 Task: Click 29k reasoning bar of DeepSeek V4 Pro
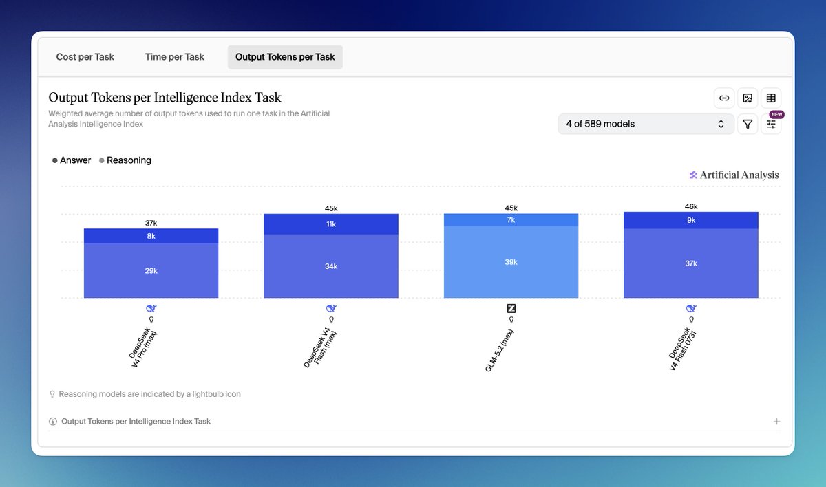pyautogui.click(x=151, y=271)
